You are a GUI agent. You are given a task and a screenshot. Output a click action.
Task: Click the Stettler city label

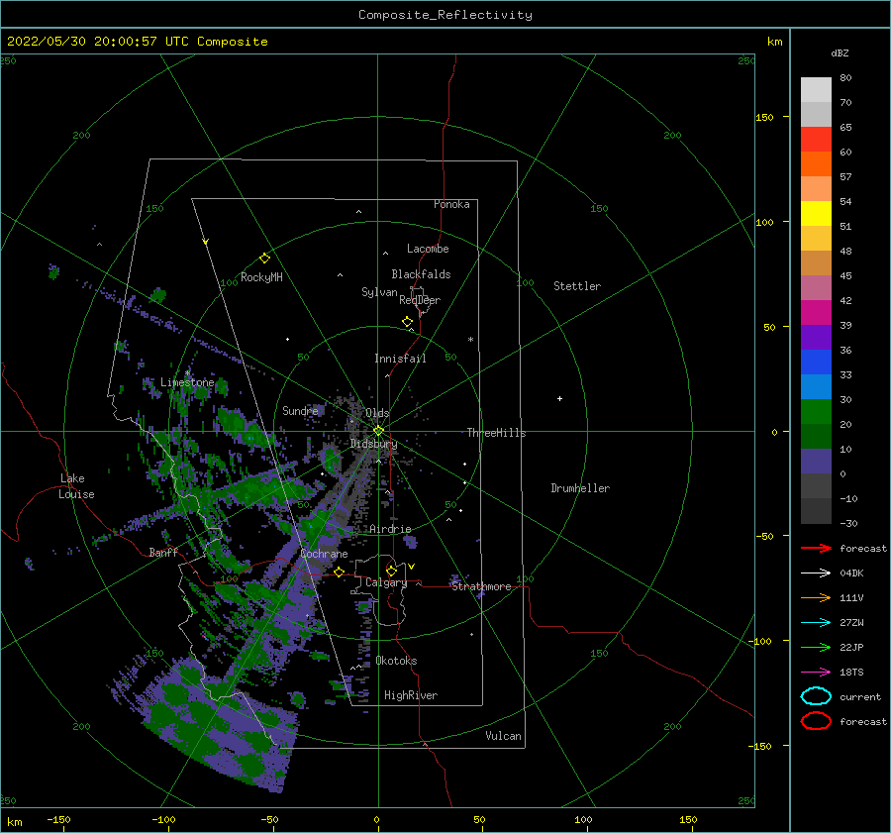point(577,286)
